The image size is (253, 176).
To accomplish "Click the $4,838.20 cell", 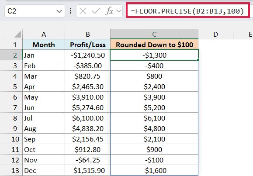I will [88, 128].
